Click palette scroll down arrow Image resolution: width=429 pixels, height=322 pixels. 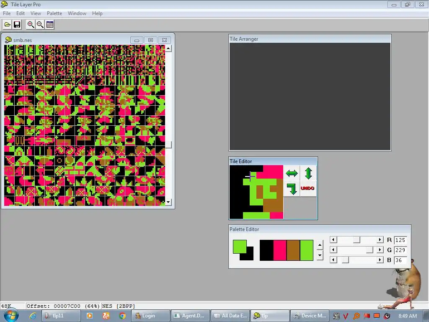[320, 255]
